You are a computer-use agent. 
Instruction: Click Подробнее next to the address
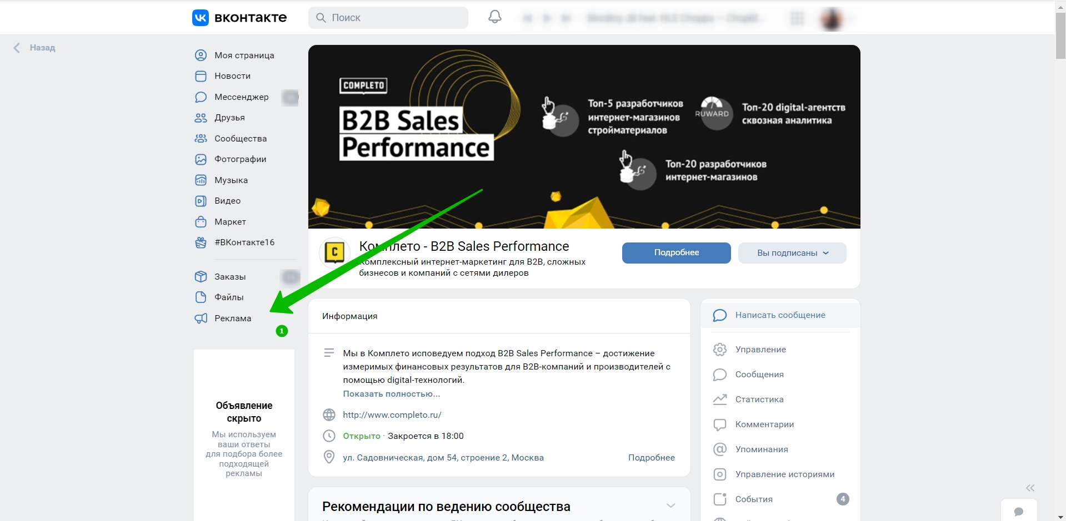click(x=652, y=458)
